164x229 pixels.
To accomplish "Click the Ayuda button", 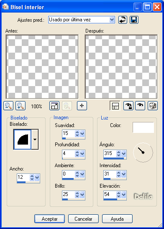I will [117, 219].
